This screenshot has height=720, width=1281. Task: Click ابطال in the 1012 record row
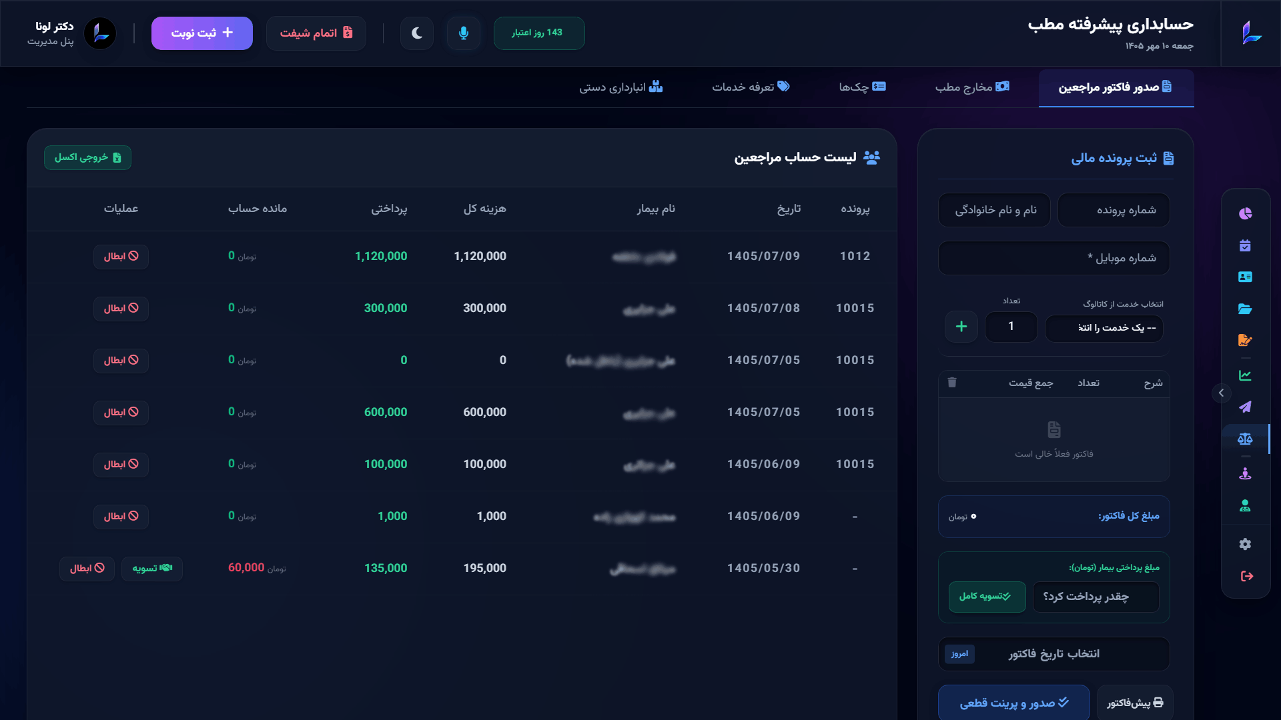[x=121, y=257]
